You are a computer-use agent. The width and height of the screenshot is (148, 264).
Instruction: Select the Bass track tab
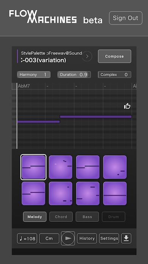87,217
